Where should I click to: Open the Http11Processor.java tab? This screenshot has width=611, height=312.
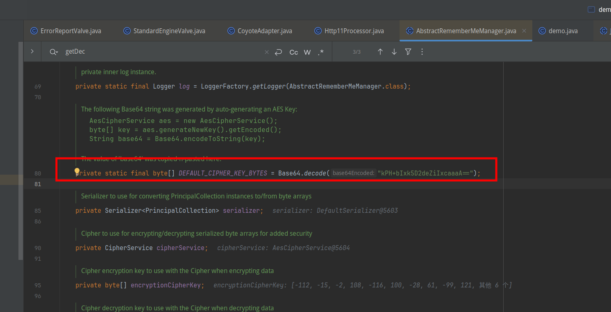click(x=349, y=31)
